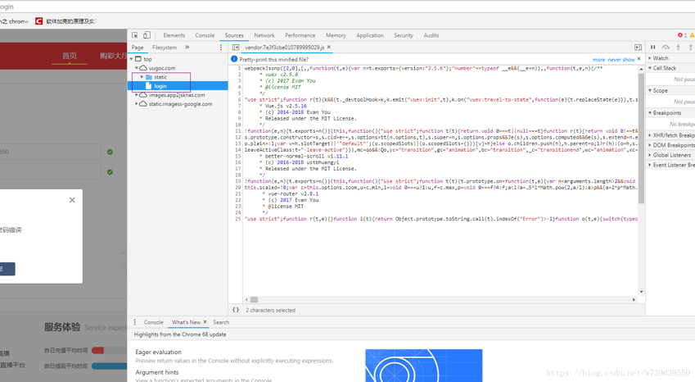Expand the DOM Breakpoints section
This screenshot has width=695, height=382.
tap(670, 145)
